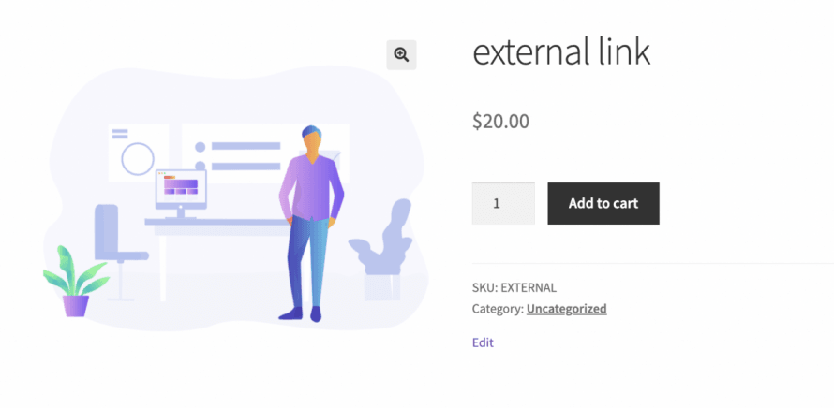834x408 pixels.
Task: Focus the product quantity input field
Action: [x=503, y=203]
